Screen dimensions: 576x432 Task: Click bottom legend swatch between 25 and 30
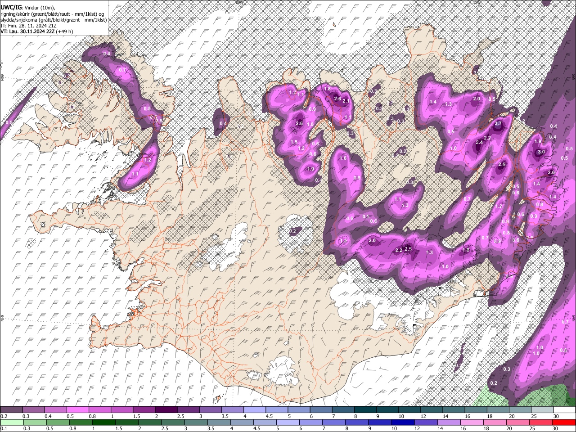541,422
